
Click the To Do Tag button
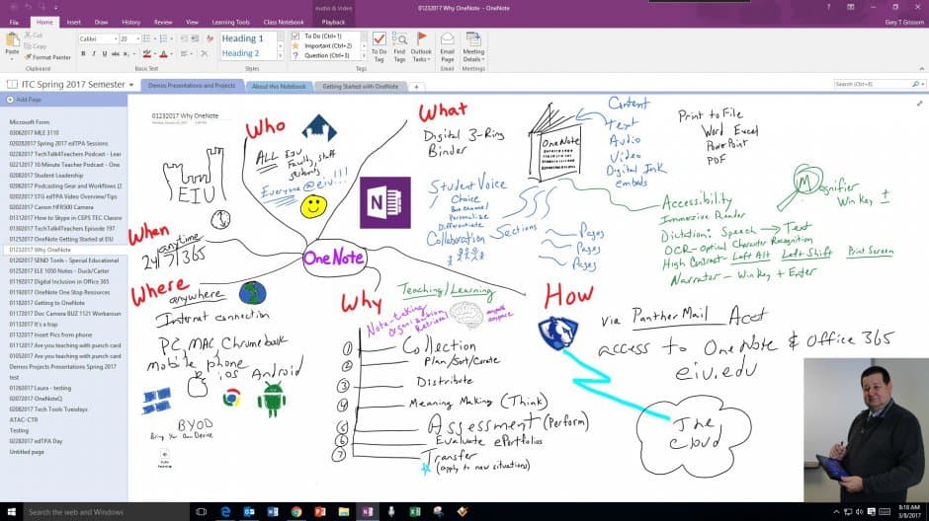click(380, 47)
